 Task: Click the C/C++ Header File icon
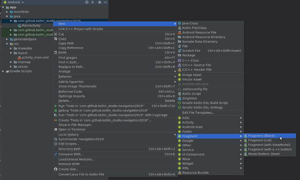pos(179,70)
